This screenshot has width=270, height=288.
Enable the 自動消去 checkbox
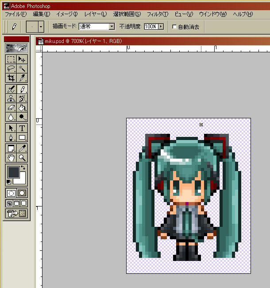174,27
